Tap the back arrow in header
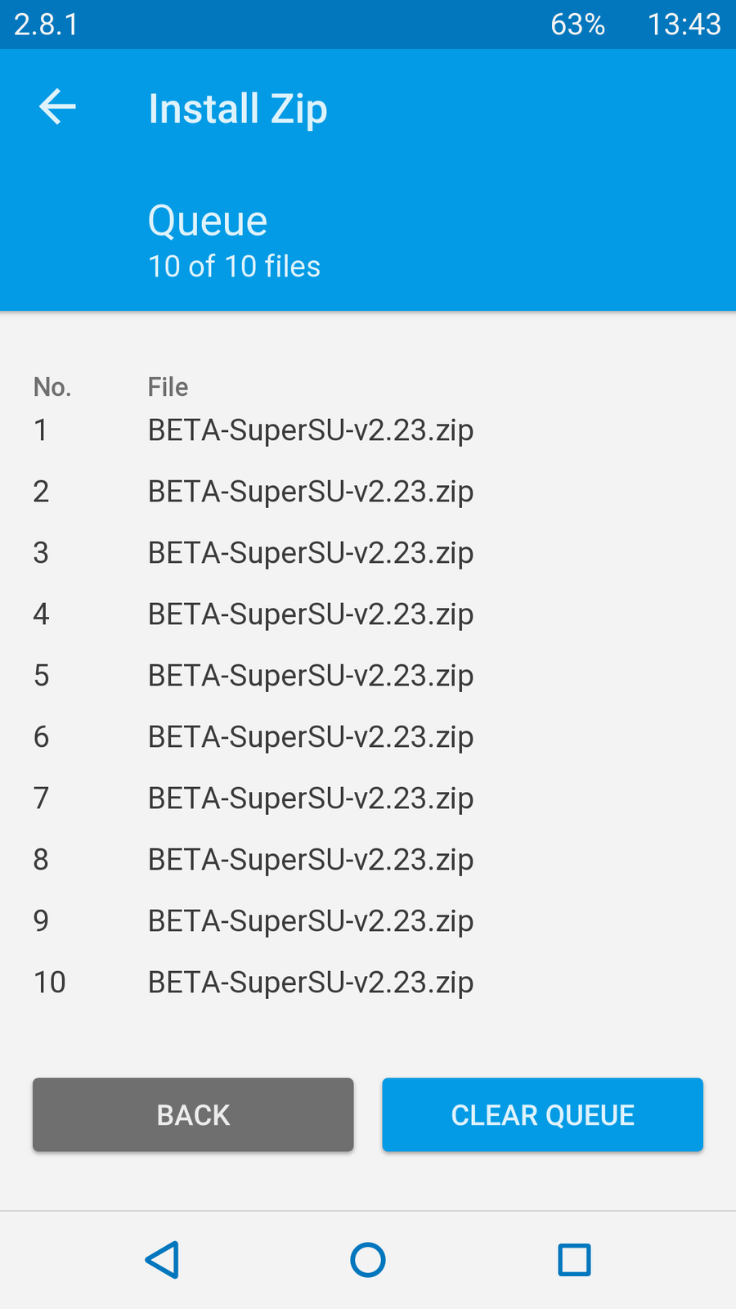This screenshot has width=736, height=1309. tap(57, 107)
